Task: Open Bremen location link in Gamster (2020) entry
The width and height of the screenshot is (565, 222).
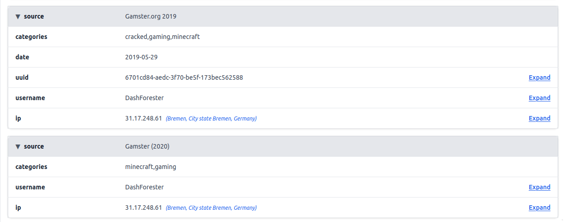Action: click(211, 208)
